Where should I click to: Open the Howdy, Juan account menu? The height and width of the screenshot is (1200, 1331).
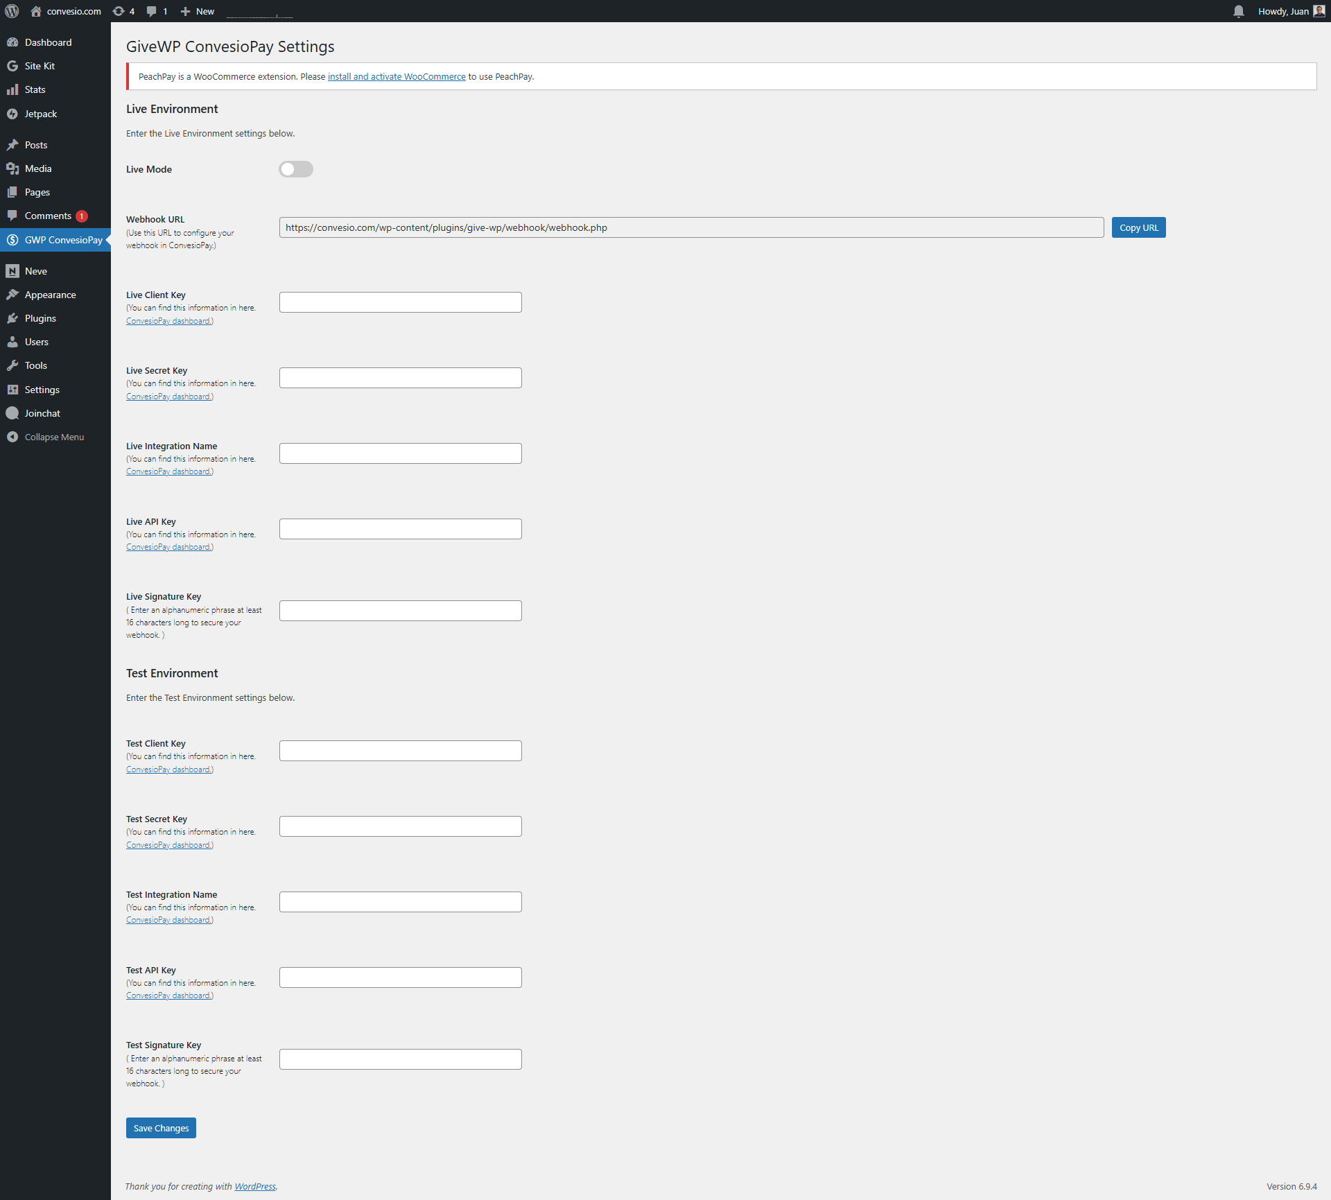click(1283, 11)
